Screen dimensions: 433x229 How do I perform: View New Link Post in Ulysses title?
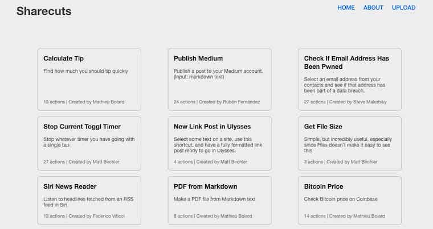(x=212, y=127)
